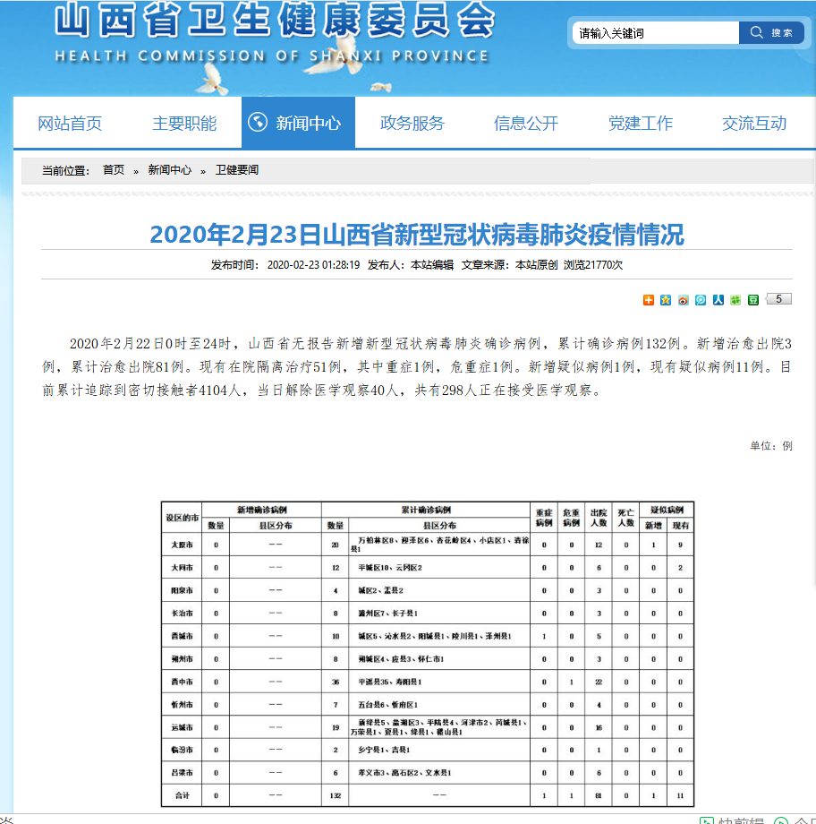816x824 pixels.
Task: Focus the 请输入关键词 search field
Action: click(x=655, y=33)
